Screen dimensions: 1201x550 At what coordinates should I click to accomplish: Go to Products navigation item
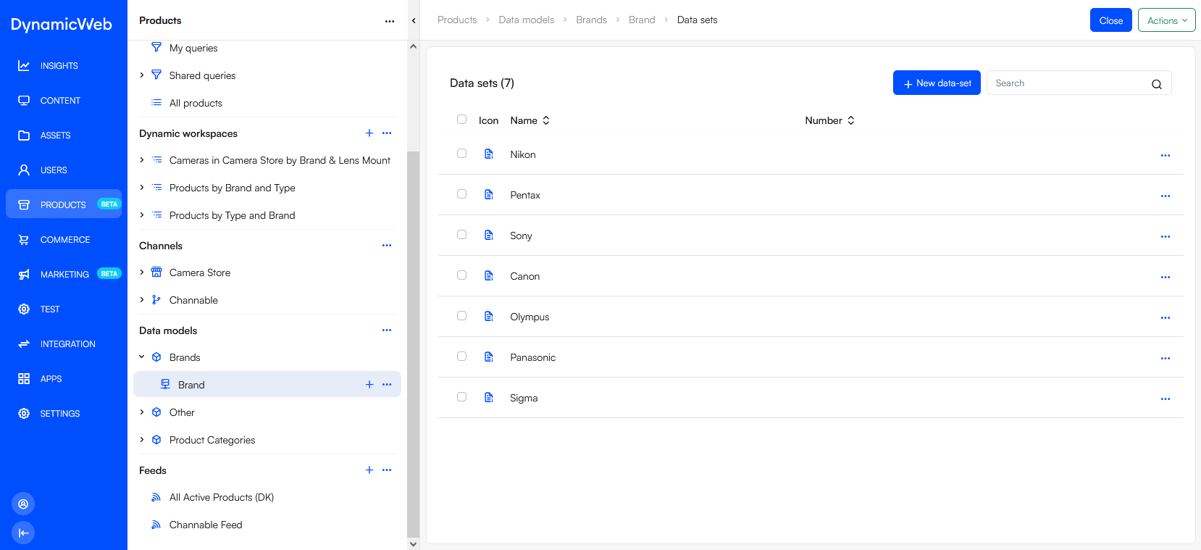point(64,205)
